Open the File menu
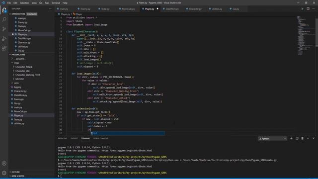Screen dimensions: 318x179 point(9,3)
